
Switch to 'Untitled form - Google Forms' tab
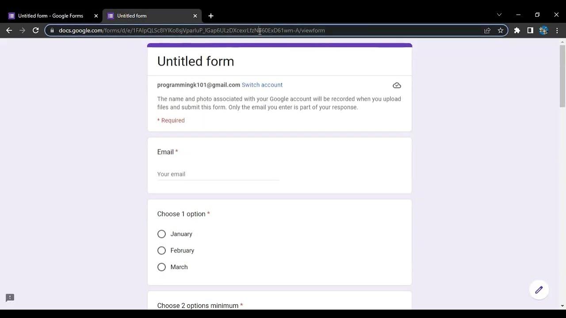point(51,16)
